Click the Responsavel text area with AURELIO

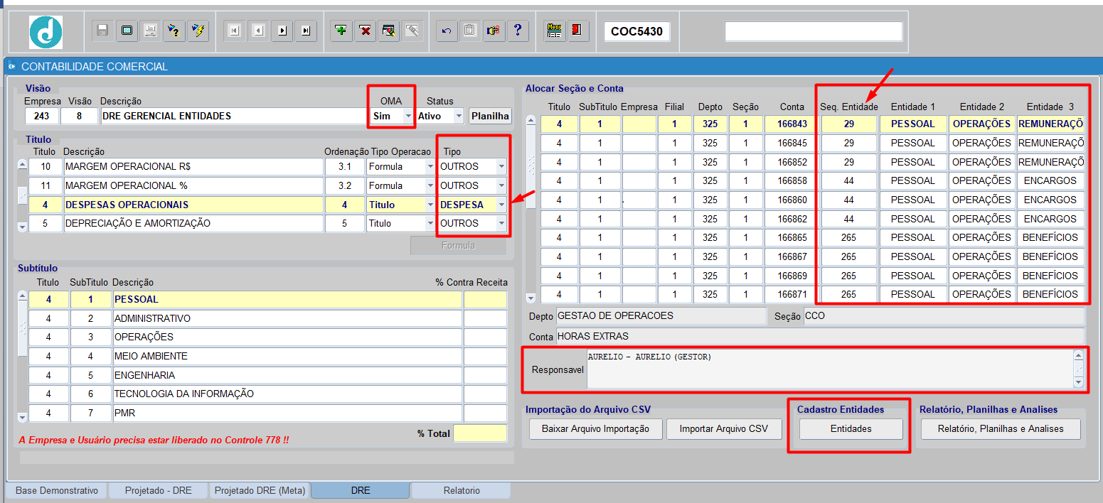point(830,368)
